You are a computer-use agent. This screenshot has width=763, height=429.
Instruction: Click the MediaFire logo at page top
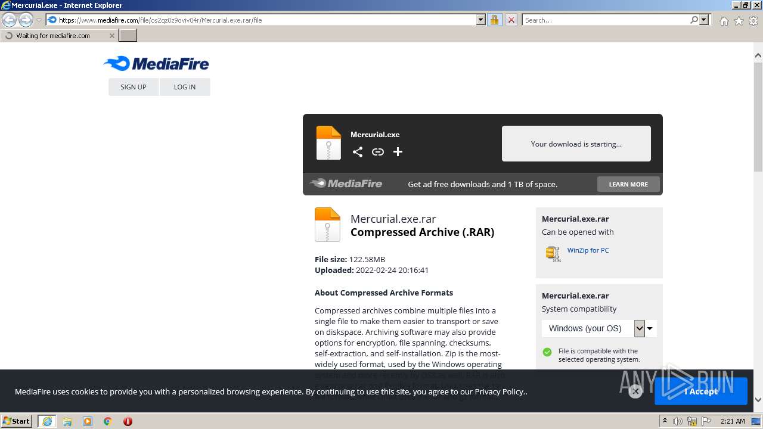pos(156,63)
